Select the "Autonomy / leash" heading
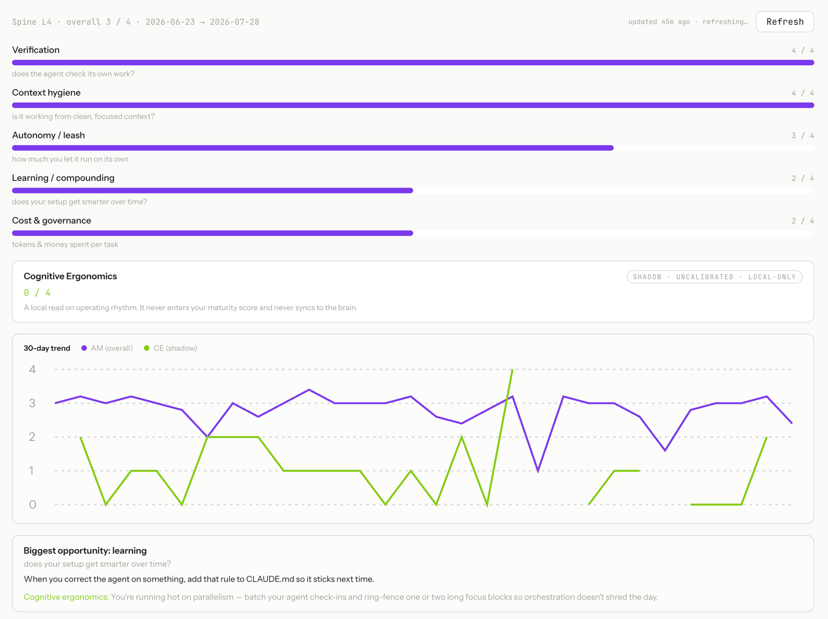 [x=48, y=135]
